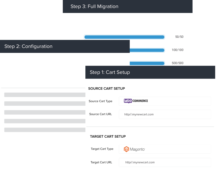Select WooCommerce as source cart type
The image size is (219, 169).
[x=165, y=101]
